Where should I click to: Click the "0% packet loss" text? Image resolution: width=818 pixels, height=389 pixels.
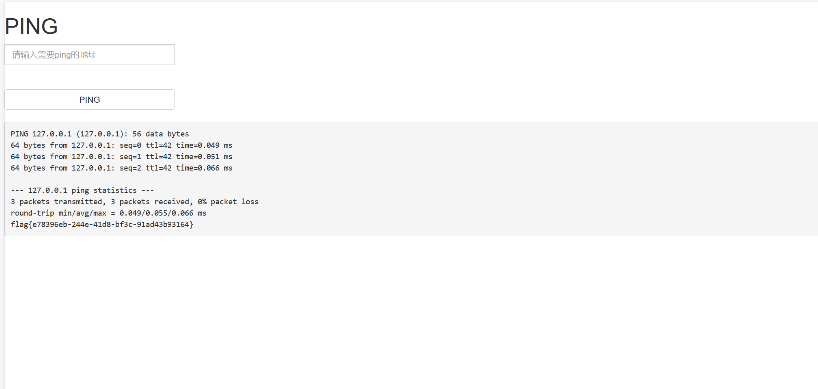228,202
